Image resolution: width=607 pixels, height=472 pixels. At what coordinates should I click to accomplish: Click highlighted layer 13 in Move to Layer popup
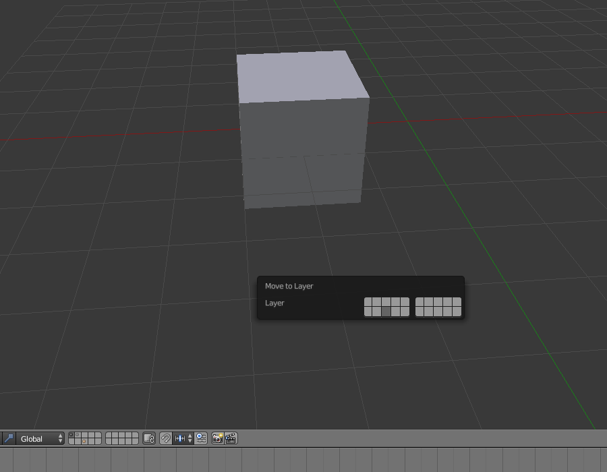click(x=386, y=312)
